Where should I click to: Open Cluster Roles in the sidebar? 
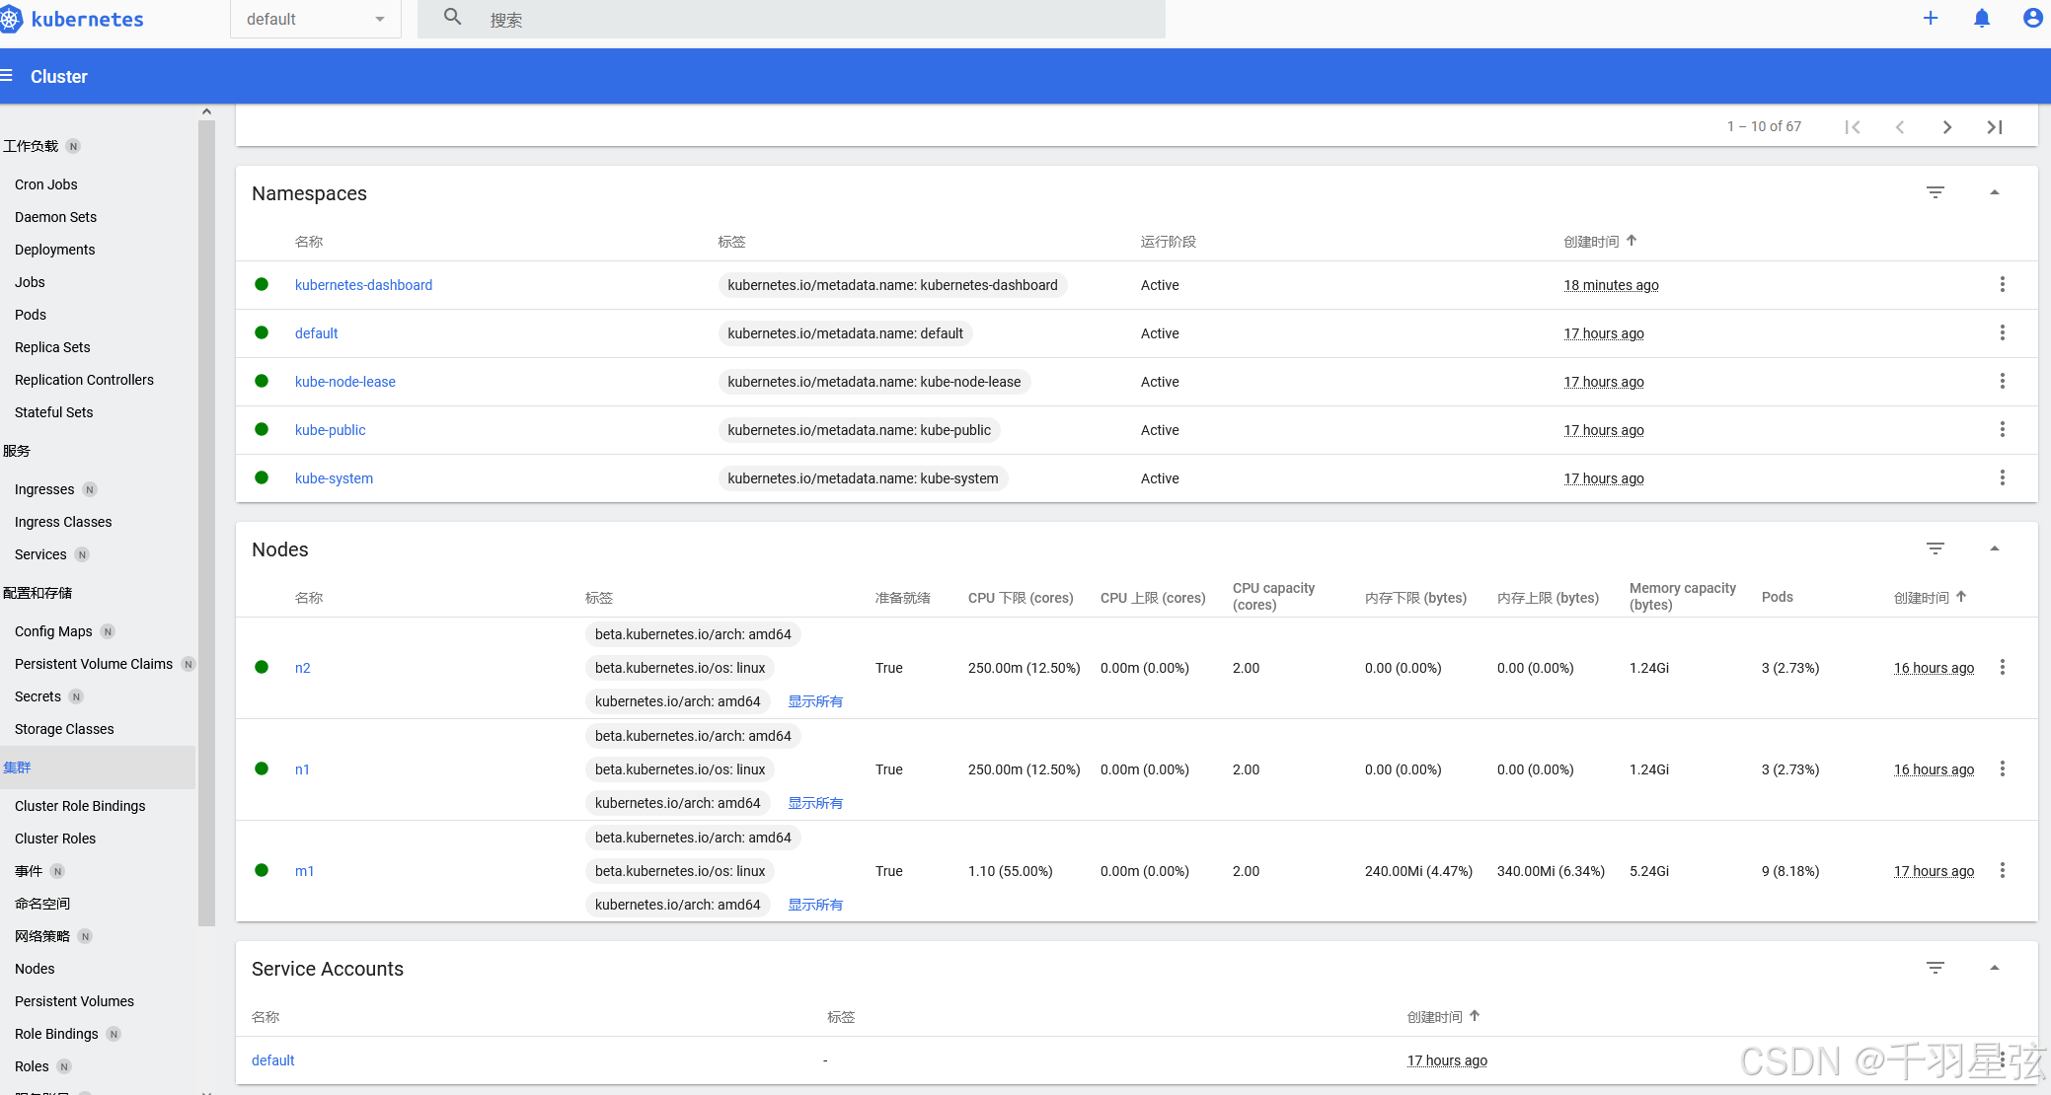55,839
